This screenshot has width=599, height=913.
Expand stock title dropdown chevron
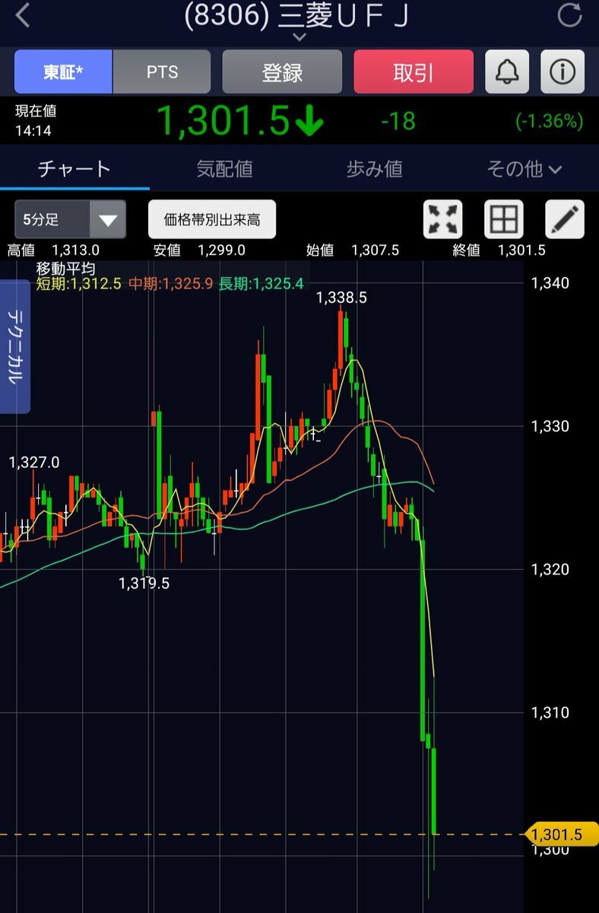(299, 37)
